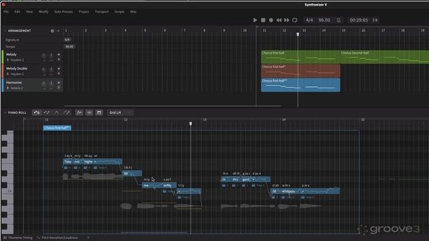Select green Chorus Second Half group
The image size is (429, 241).
point(384,57)
